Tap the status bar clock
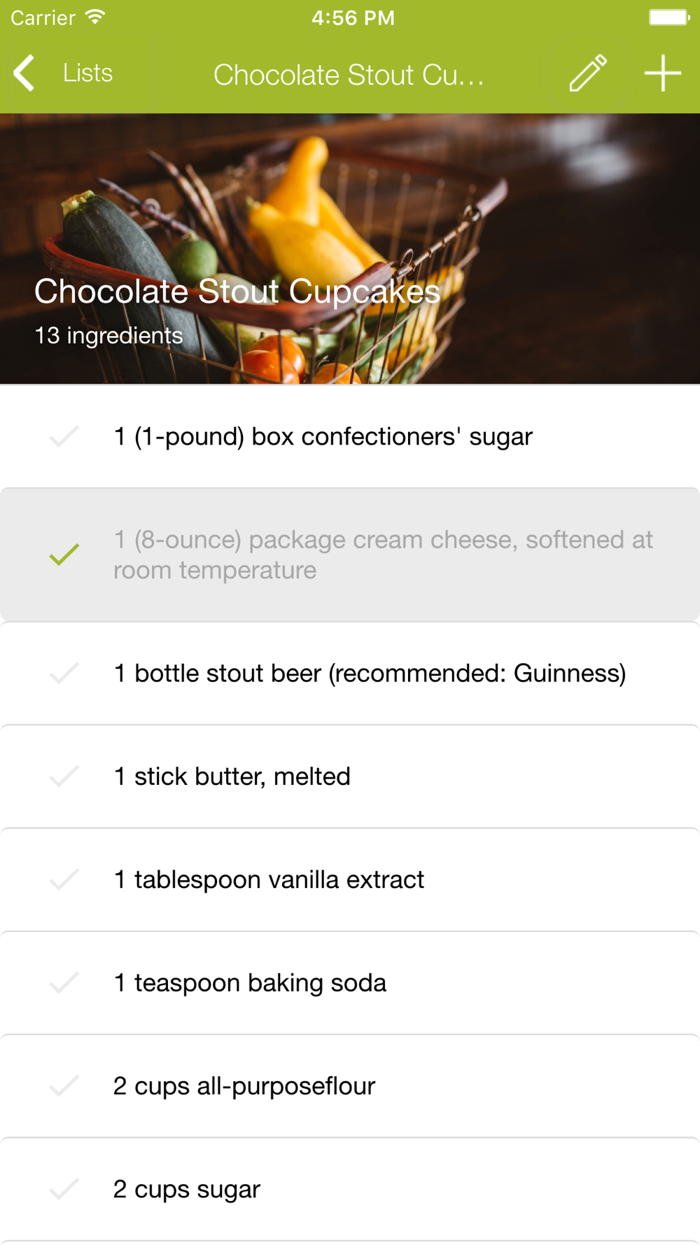The width and height of the screenshot is (700, 1245). point(353,18)
